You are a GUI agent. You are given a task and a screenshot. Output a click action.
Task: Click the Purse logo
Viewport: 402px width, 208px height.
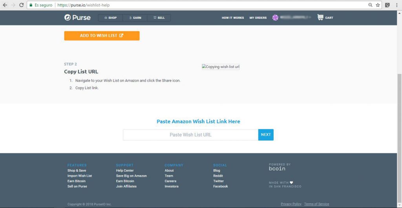tap(77, 17)
